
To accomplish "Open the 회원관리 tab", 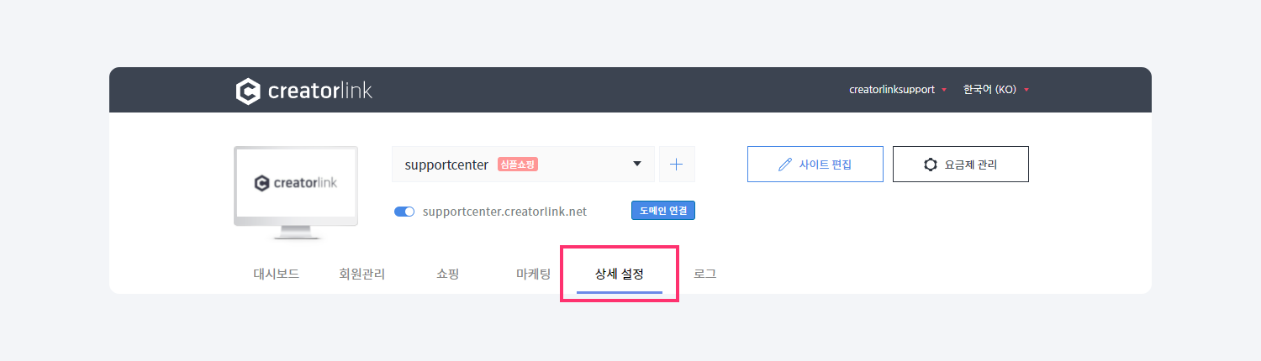I will (x=361, y=274).
